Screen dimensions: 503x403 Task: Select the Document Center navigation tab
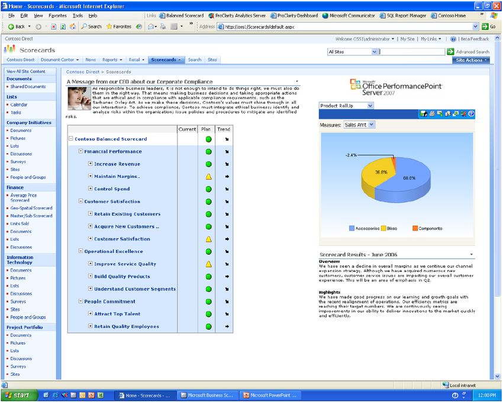tap(60, 60)
